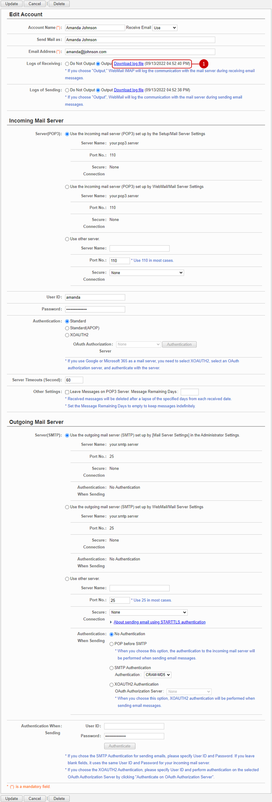This screenshot has width=272, height=802.
Task: Open About sending email using STARTTLS link
Action: pos(160,622)
